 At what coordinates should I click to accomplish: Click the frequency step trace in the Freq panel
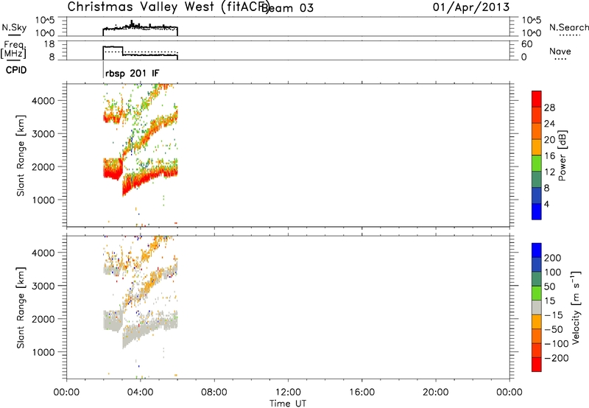[x=140, y=53]
